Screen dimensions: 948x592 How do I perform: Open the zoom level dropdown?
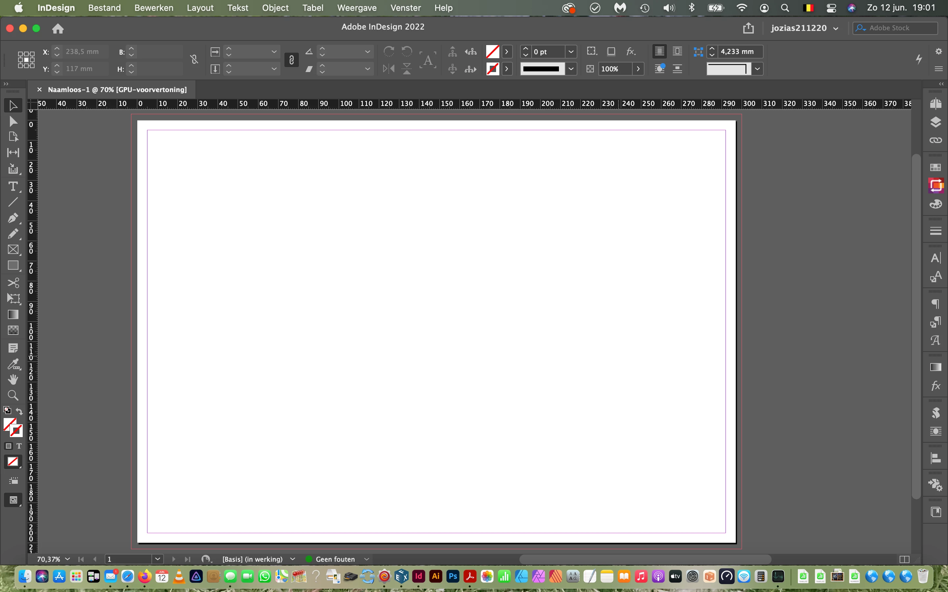click(67, 559)
